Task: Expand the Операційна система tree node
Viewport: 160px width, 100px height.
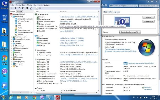Action: tap(12, 39)
